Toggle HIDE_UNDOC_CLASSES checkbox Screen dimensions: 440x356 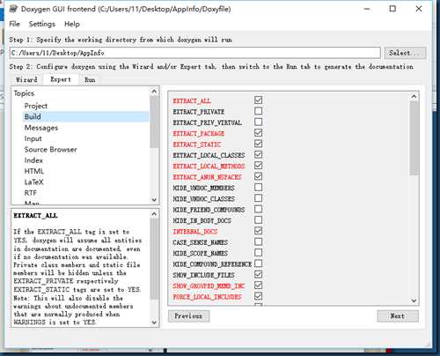point(258,198)
